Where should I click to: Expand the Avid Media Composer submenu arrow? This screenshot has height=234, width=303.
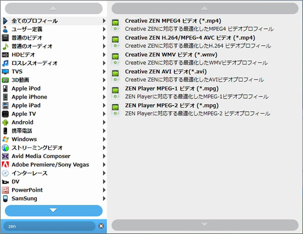(x=104, y=156)
